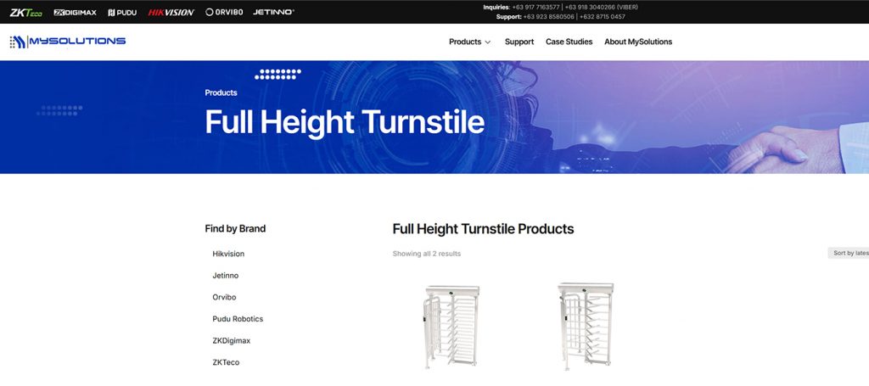
Task: Open the PUDU brand logo link
Action: point(122,12)
